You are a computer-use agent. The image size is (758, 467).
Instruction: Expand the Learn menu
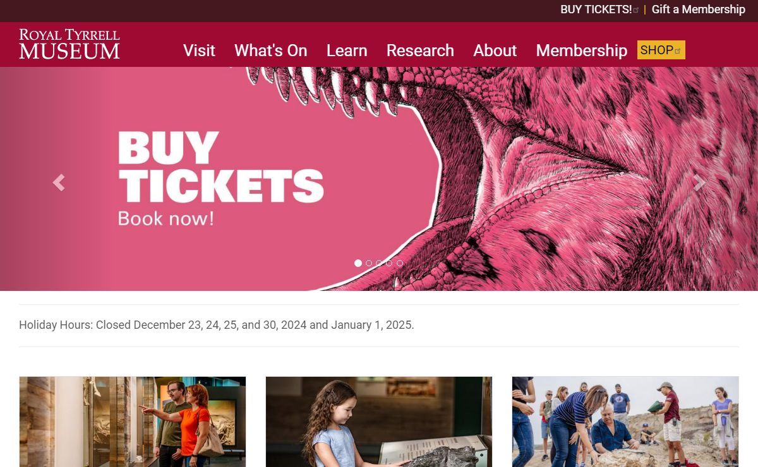pos(347,50)
